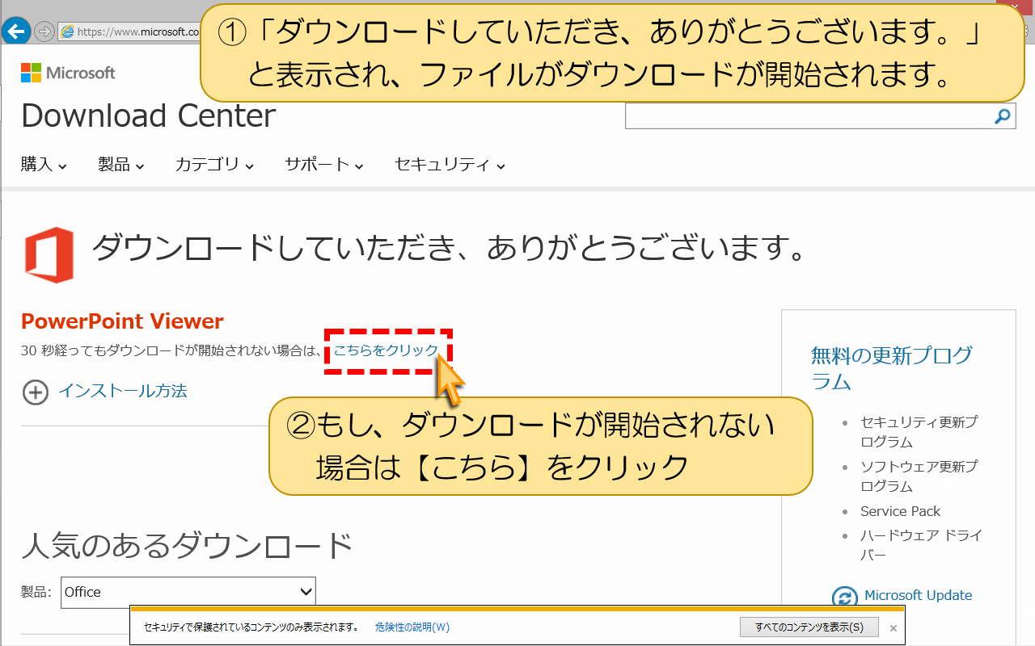Open the 製品 menu
Image resolution: width=1035 pixels, height=646 pixels.
(x=121, y=165)
